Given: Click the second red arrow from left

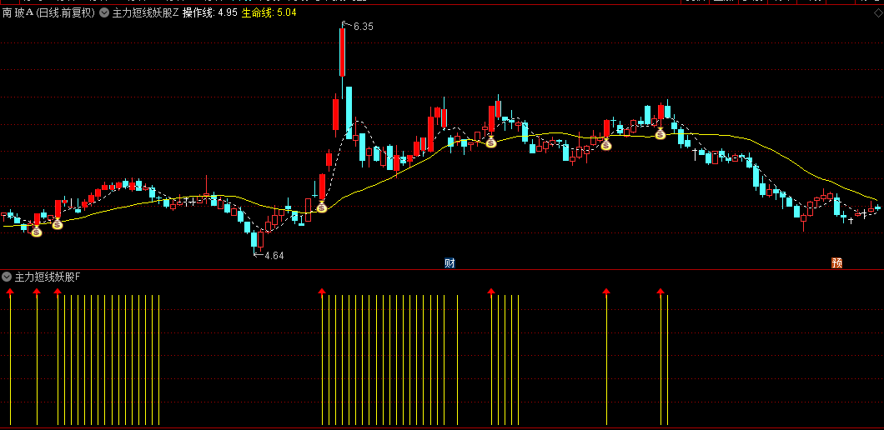Looking at the screenshot, I should [x=37, y=292].
